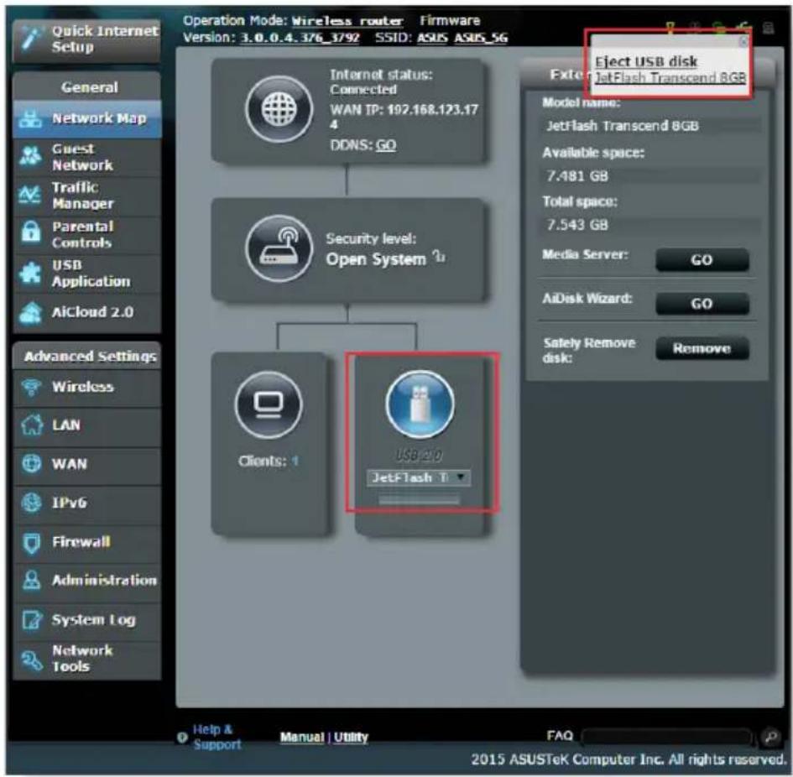793x777 pixels.
Task: Open the Clients computer icon
Action: point(269,404)
